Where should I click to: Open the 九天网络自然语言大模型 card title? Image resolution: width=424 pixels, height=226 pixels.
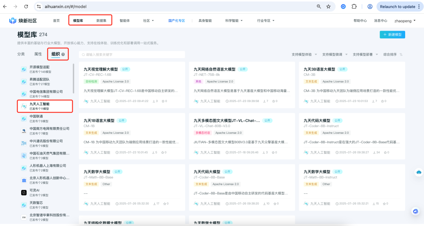click(214, 69)
